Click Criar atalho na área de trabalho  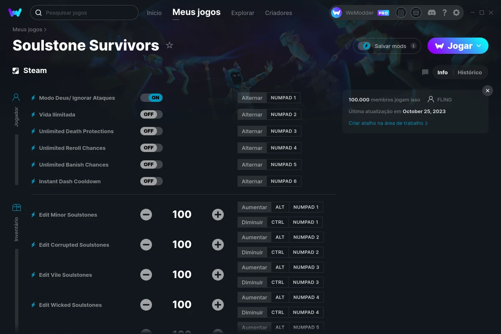tap(388, 123)
